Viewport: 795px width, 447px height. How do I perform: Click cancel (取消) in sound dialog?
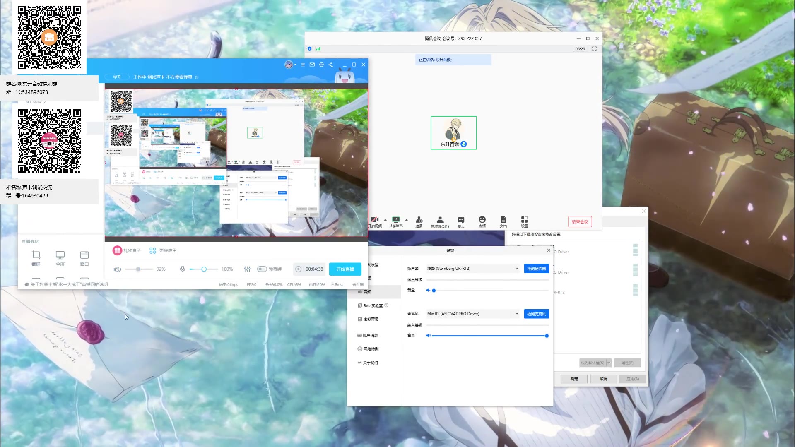point(604,379)
